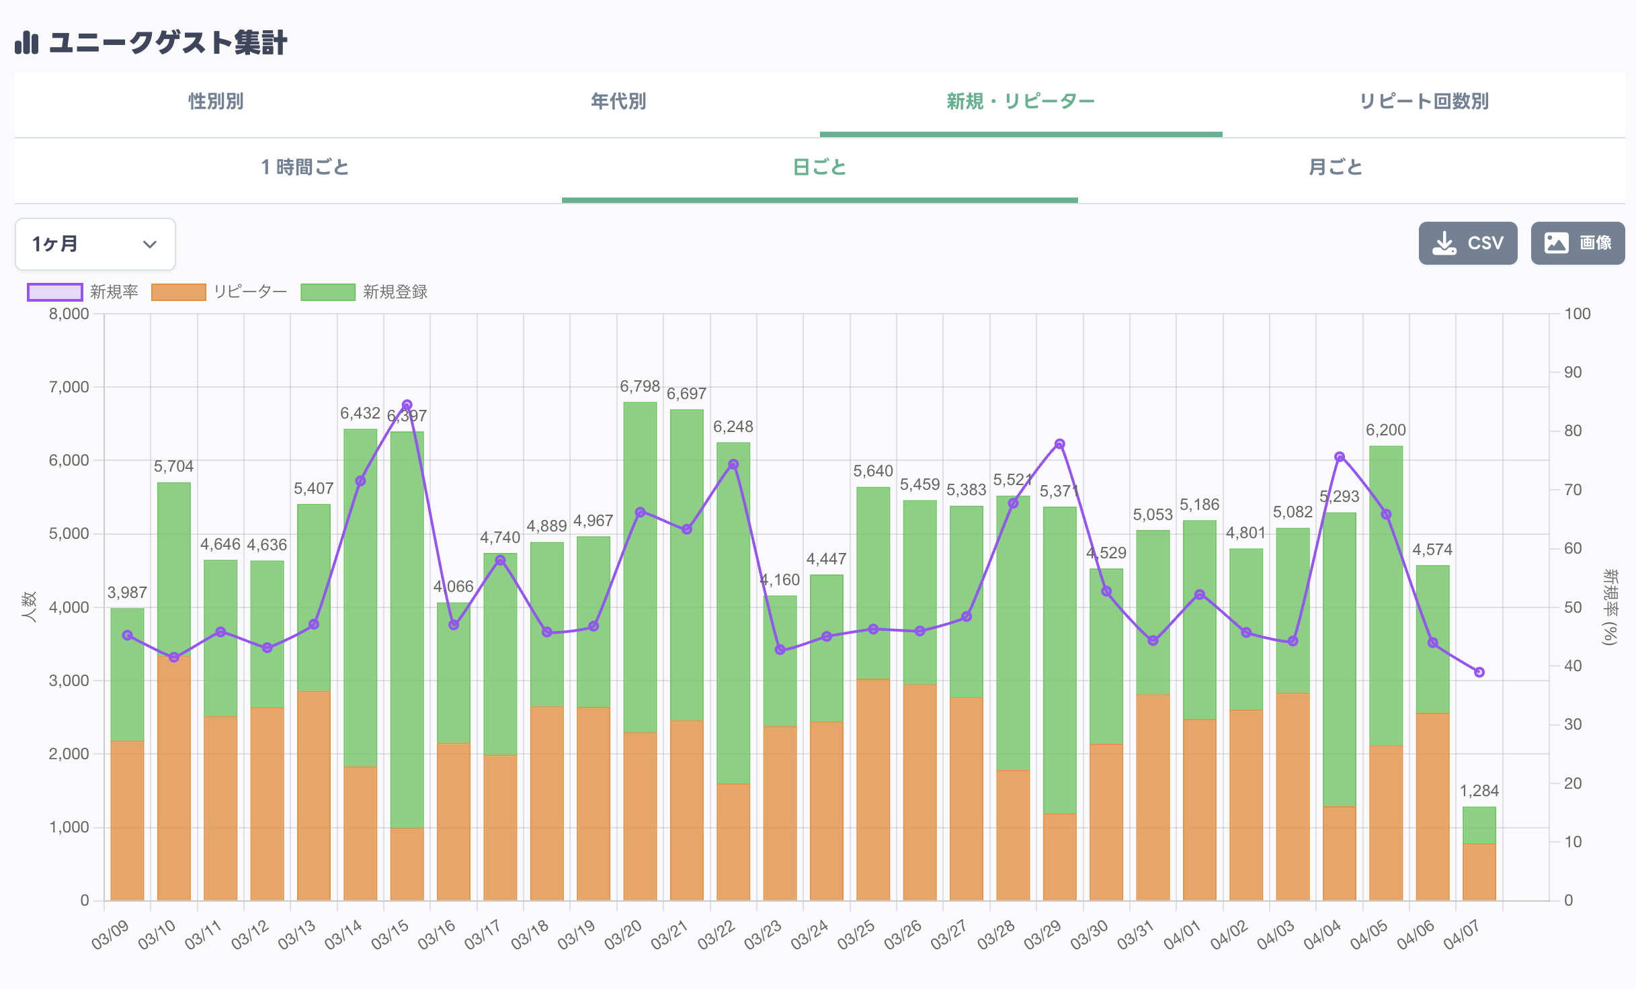This screenshot has width=1636, height=989.
Task: Click the orange リピーター legend color swatch
Action: 178,292
